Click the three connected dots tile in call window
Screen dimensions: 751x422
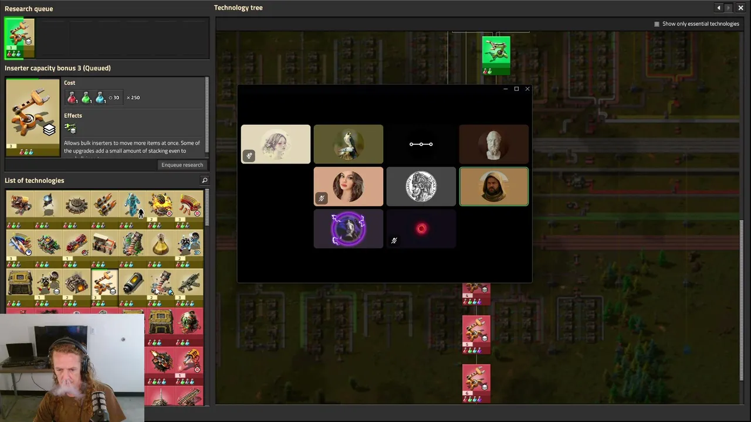421,144
